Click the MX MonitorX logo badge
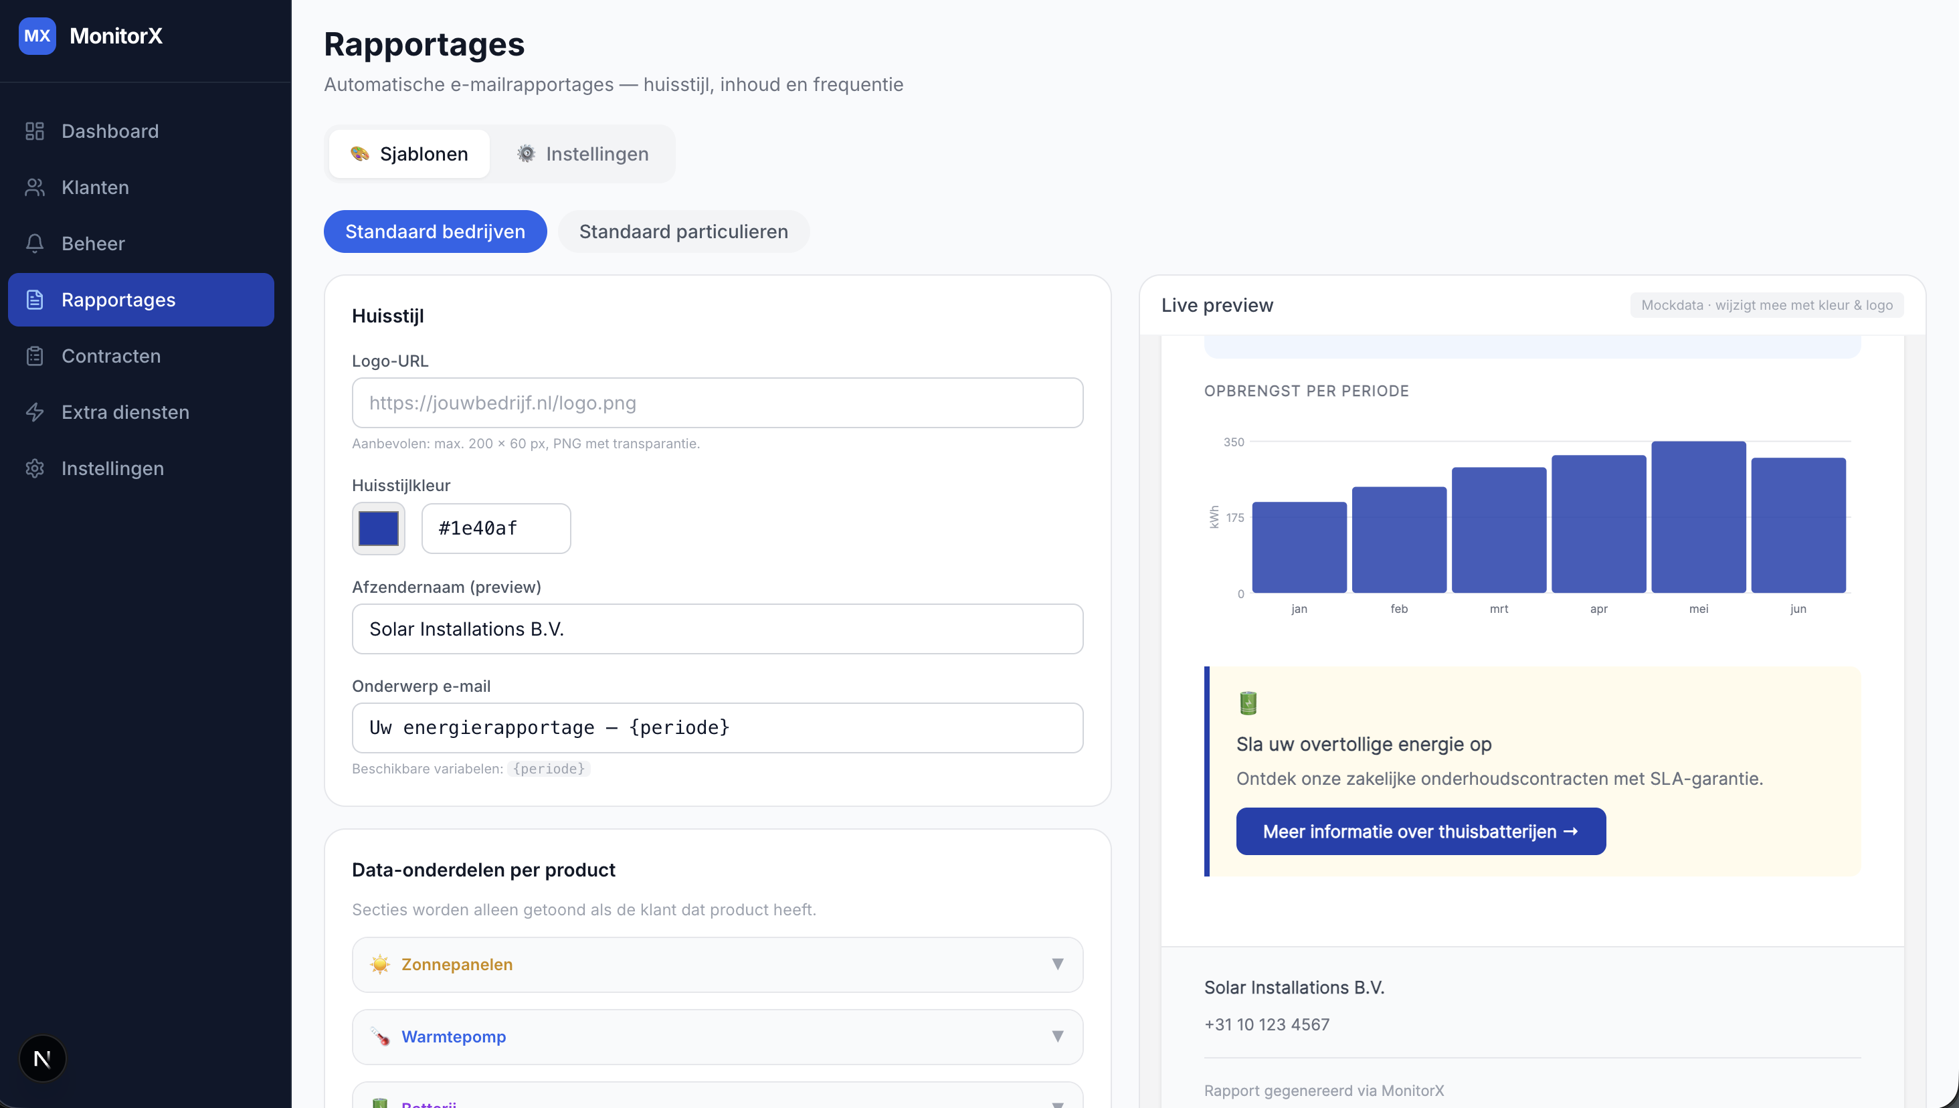This screenshot has width=1959, height=1108. click(37, 35)
